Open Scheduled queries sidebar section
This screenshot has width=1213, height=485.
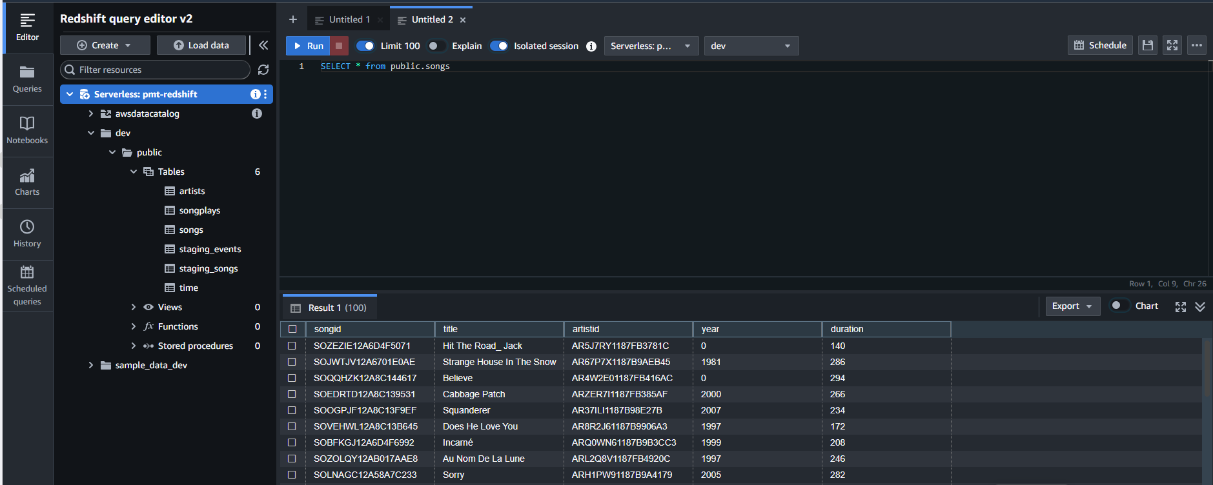pos(27,286)
